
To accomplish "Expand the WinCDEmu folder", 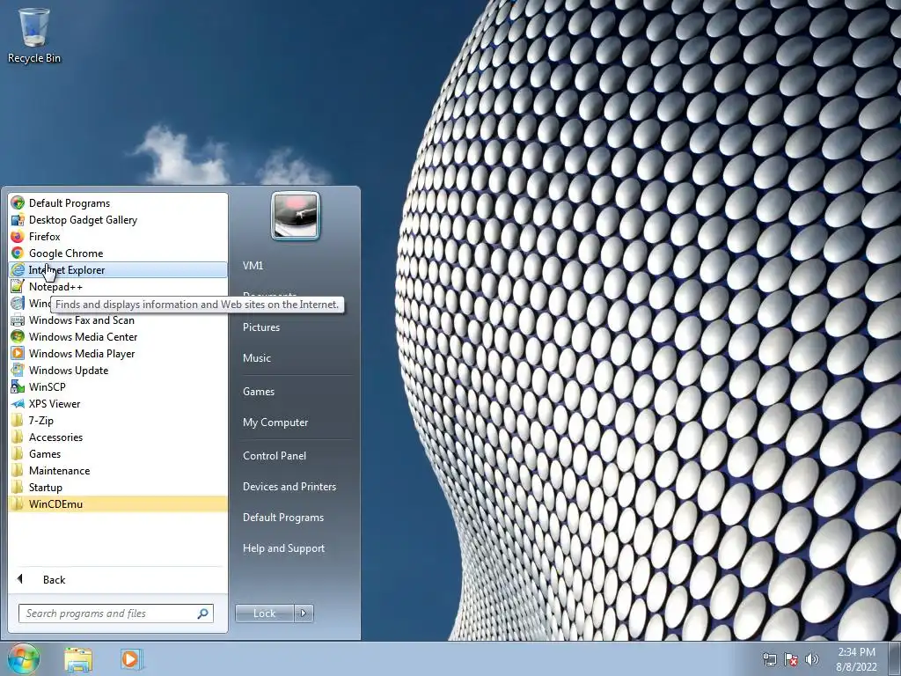I will point(118,503).
